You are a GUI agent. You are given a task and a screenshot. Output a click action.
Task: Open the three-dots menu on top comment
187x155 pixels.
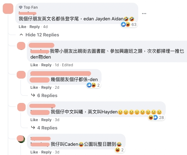tap(144, 14)
